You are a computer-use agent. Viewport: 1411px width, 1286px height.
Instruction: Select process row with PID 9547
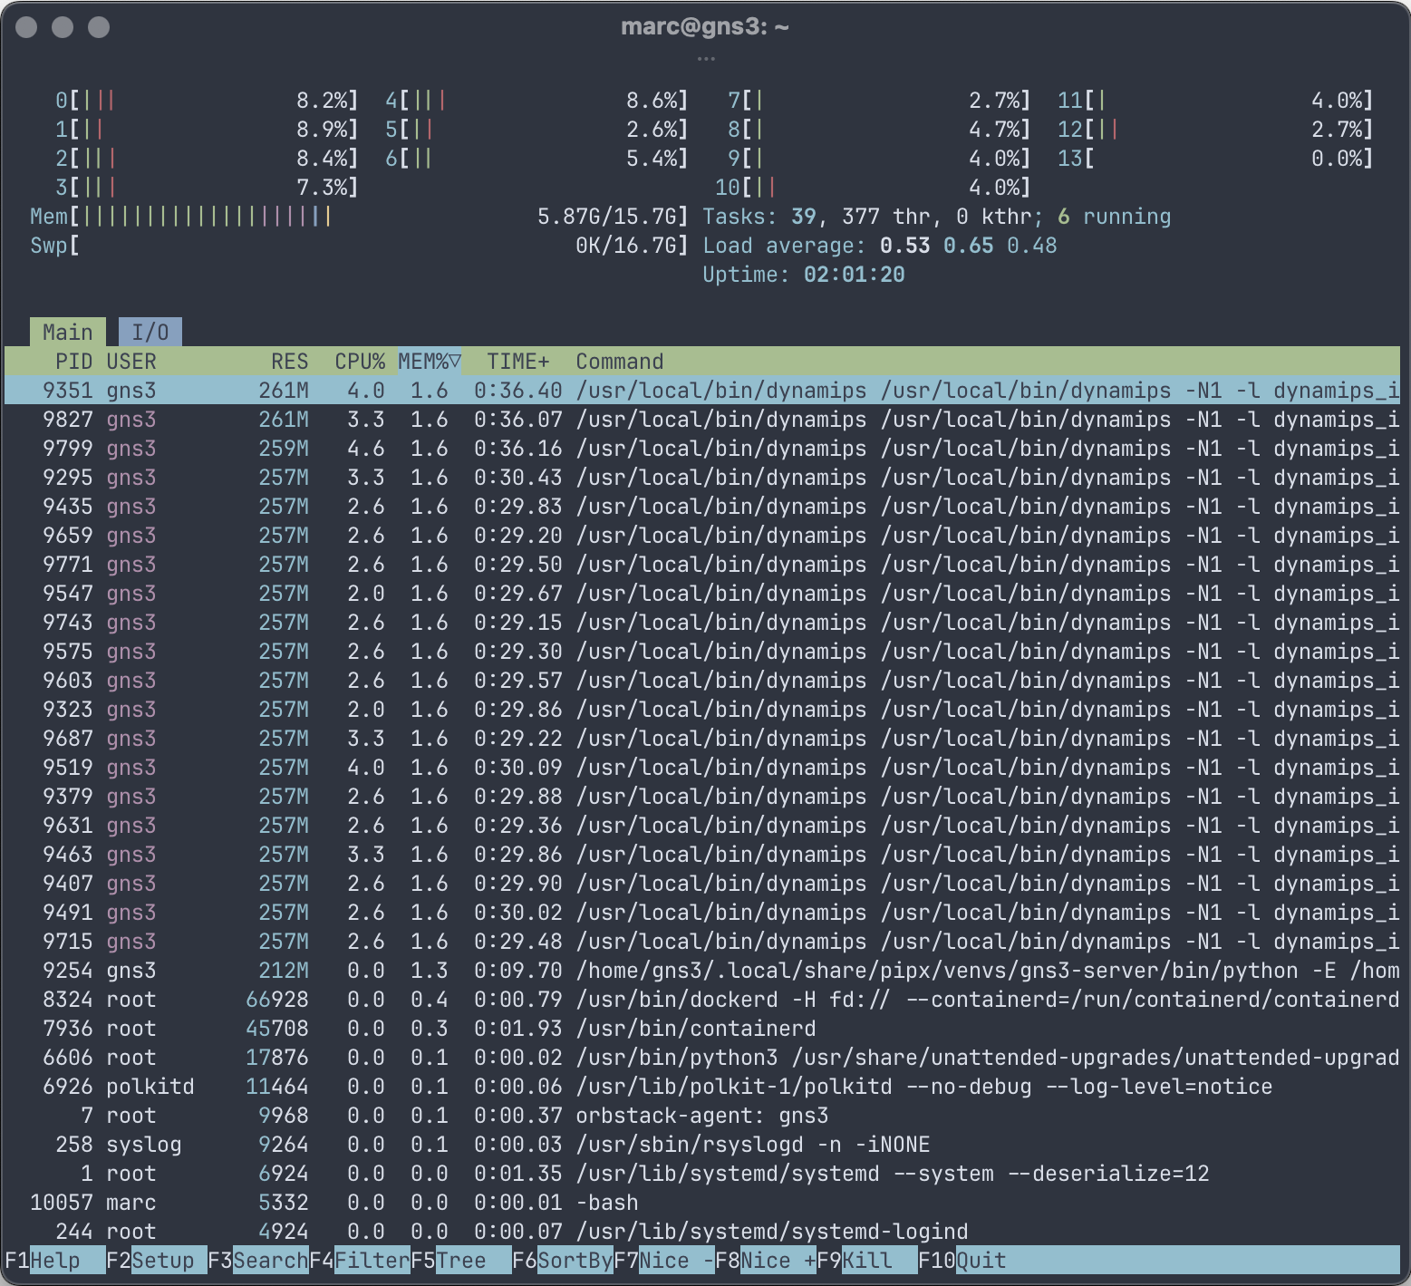[702, 593]
